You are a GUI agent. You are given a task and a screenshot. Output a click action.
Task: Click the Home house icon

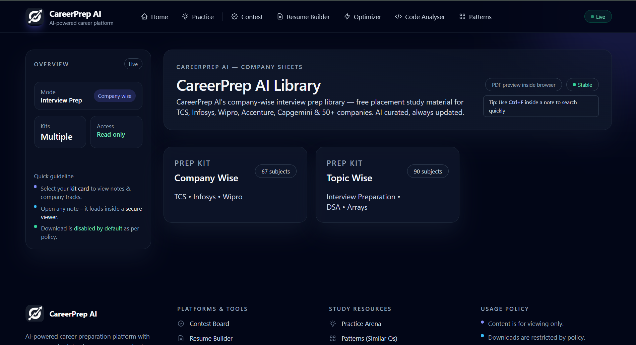(x=144, y=17)
